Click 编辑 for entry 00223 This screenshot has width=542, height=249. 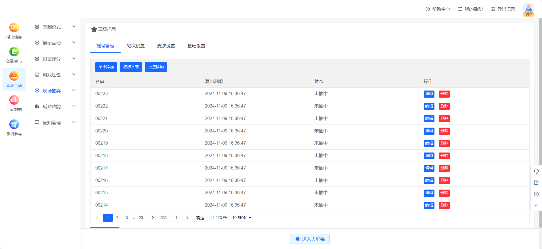click(429, 94)
